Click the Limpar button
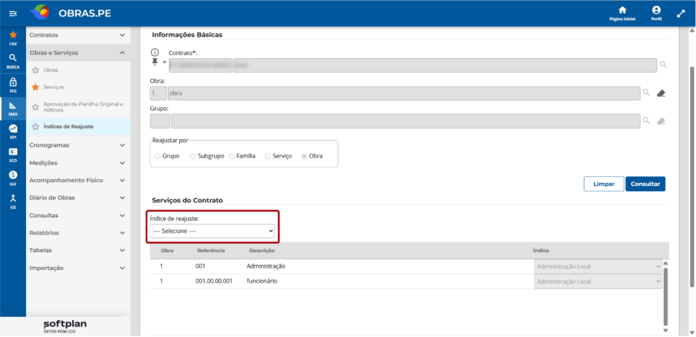The height and width of the screenshot is (337, 696). pos(604,184)
